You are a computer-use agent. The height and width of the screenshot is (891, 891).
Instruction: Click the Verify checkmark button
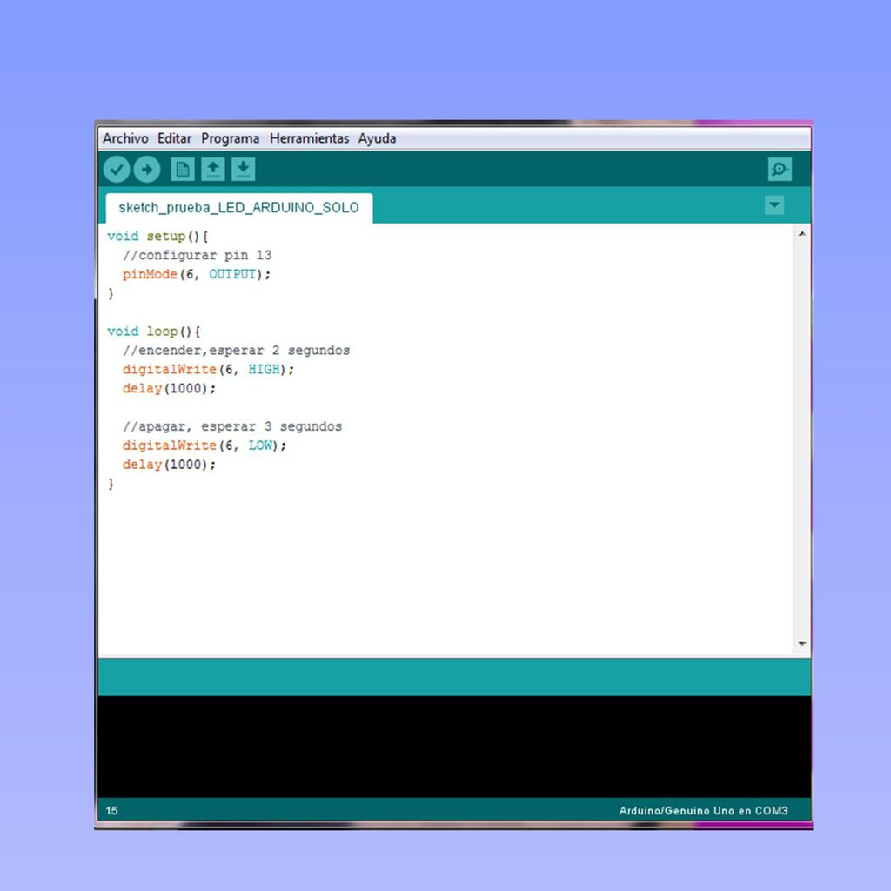[x=117, y=170]
